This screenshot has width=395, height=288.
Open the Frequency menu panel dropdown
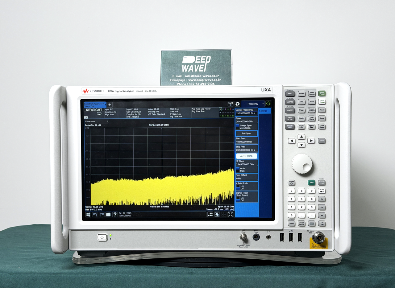[x=253, y=104]
